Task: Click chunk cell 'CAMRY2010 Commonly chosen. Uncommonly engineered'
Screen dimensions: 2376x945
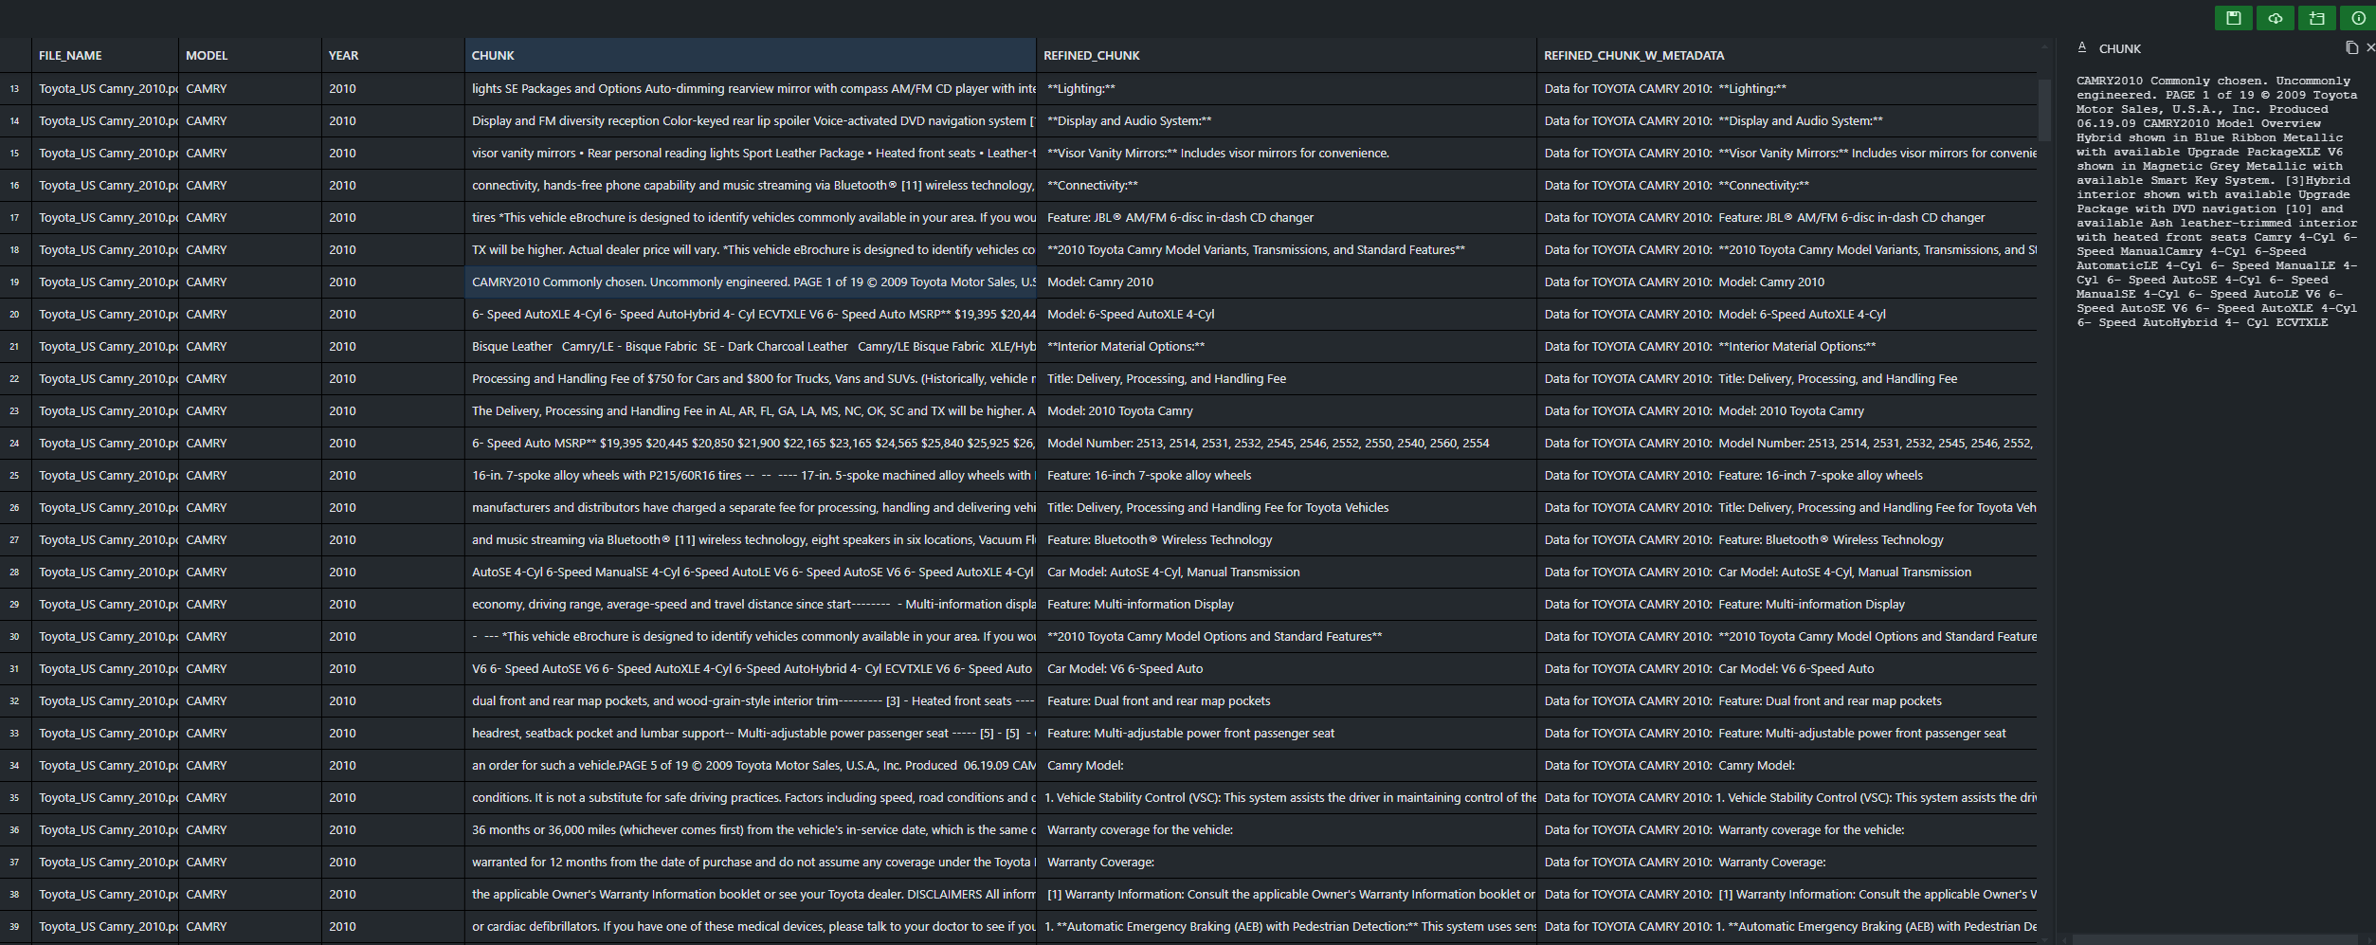Action: pos(751,282)
